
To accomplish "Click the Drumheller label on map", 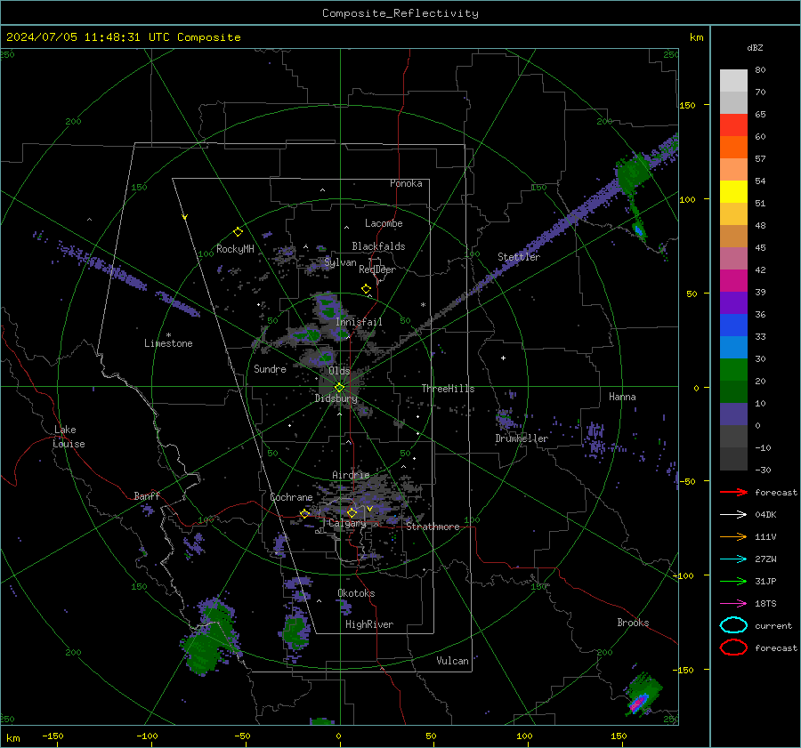I will click(522, 438).
